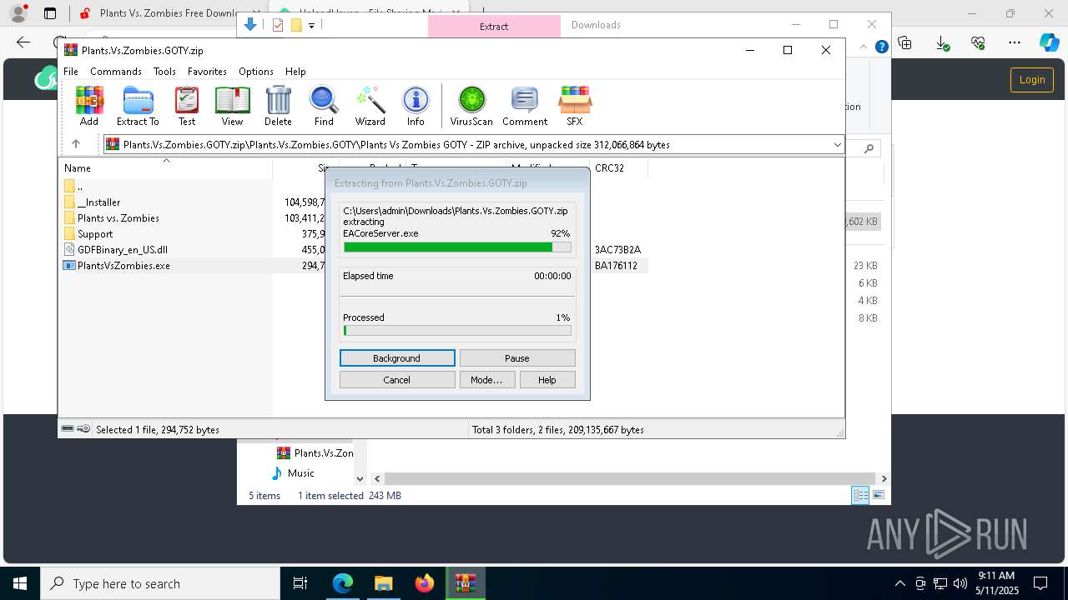Show archive Info
This screenshot has height=600, width=1068.
[x=416, y=106]
